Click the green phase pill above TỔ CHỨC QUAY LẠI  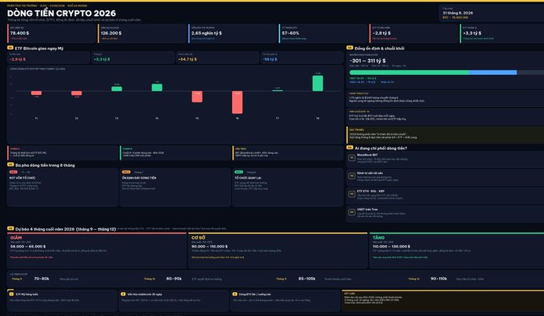(x=238, y=172)
